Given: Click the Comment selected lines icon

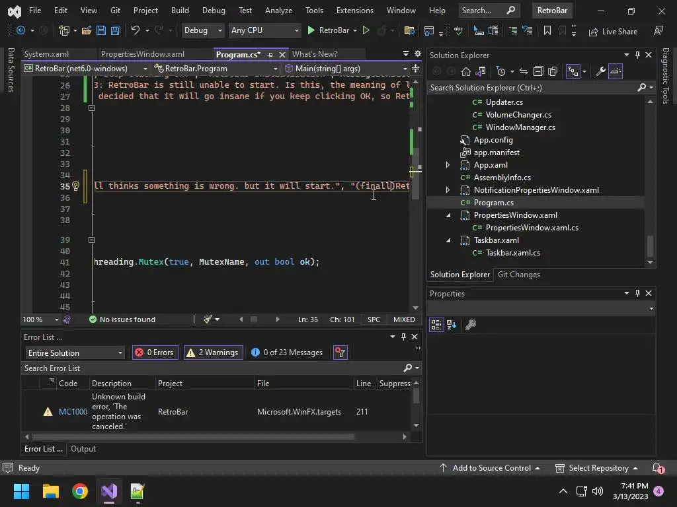Looking at the screenshot, I should coord(512,30).
